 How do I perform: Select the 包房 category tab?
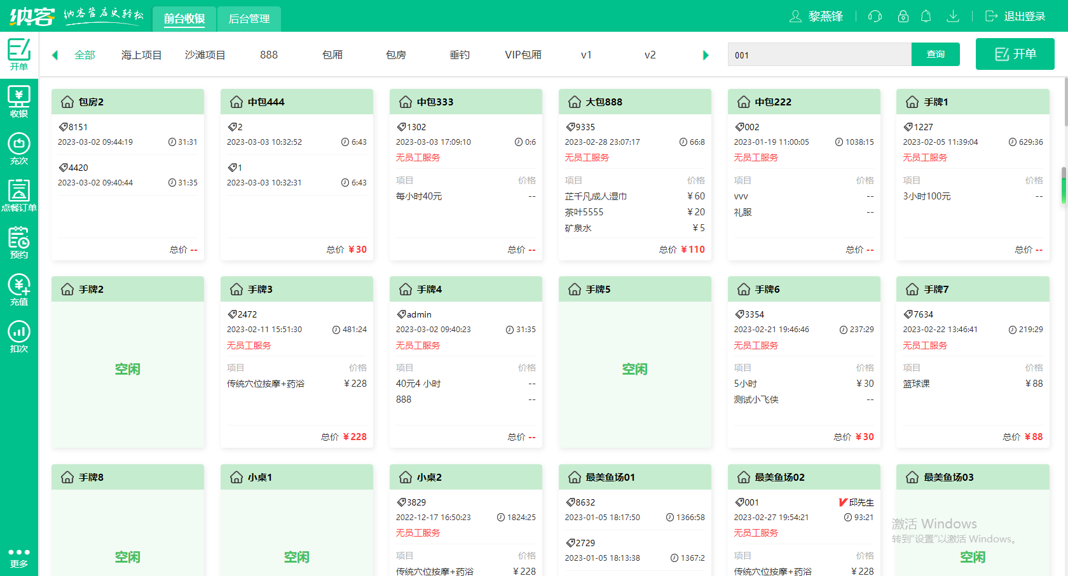396,55
